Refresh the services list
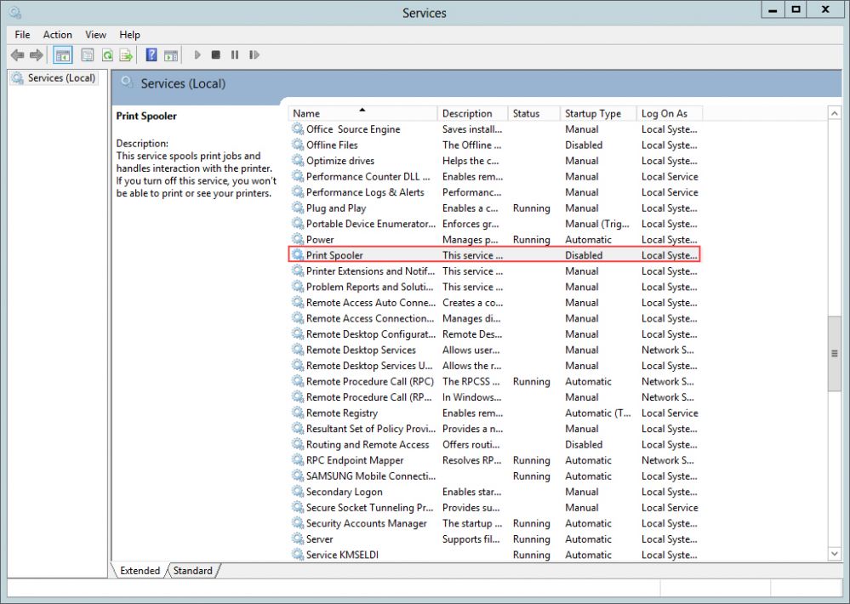Screen dimensions: 850x604 (x=109, y=54)
